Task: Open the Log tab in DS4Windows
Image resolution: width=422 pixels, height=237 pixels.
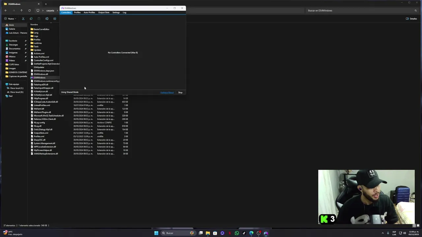Action: [124, 13]
